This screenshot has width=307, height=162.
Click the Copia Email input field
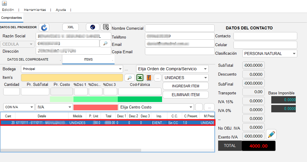[x=180, y=51]
